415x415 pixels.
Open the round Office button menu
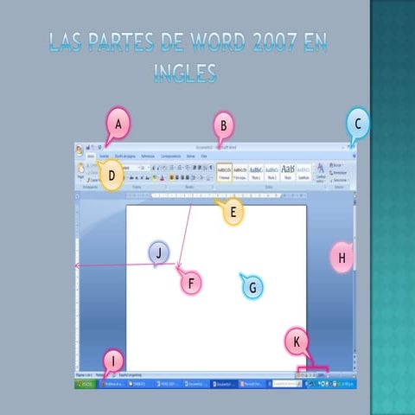(x=79, y=150)
